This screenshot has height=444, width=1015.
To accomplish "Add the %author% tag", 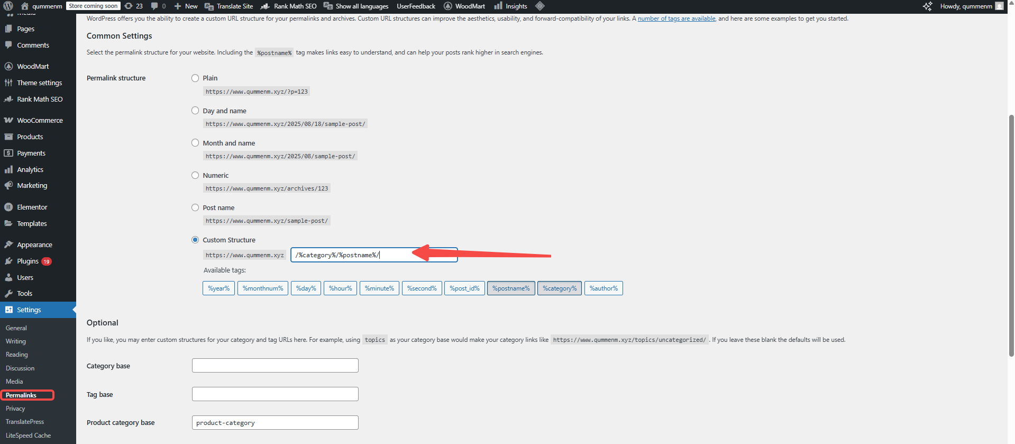I will [x=603, y=288].
